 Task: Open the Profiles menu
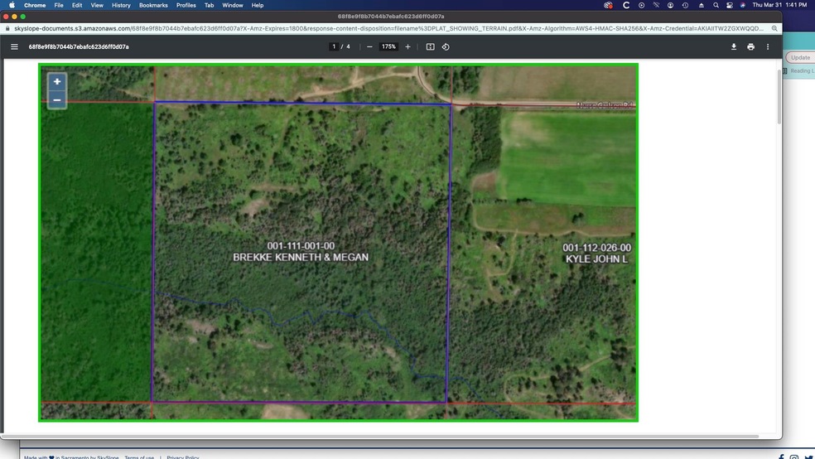(x=186, y=5)
